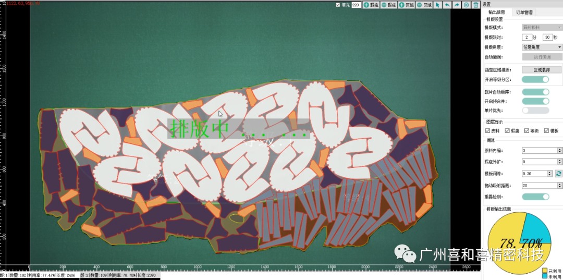563x280 pixels.
Task: Toggle the 开启预合并 switch
Action: [x=535, y=101]
